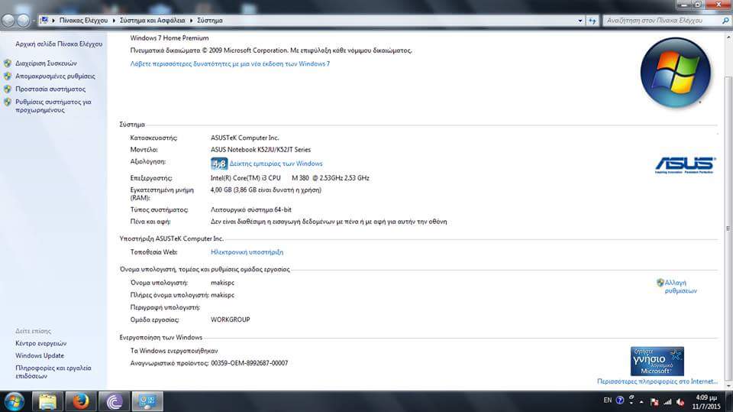
Task: Click the EN language indicator in the tray
Action: pos(607,401)
